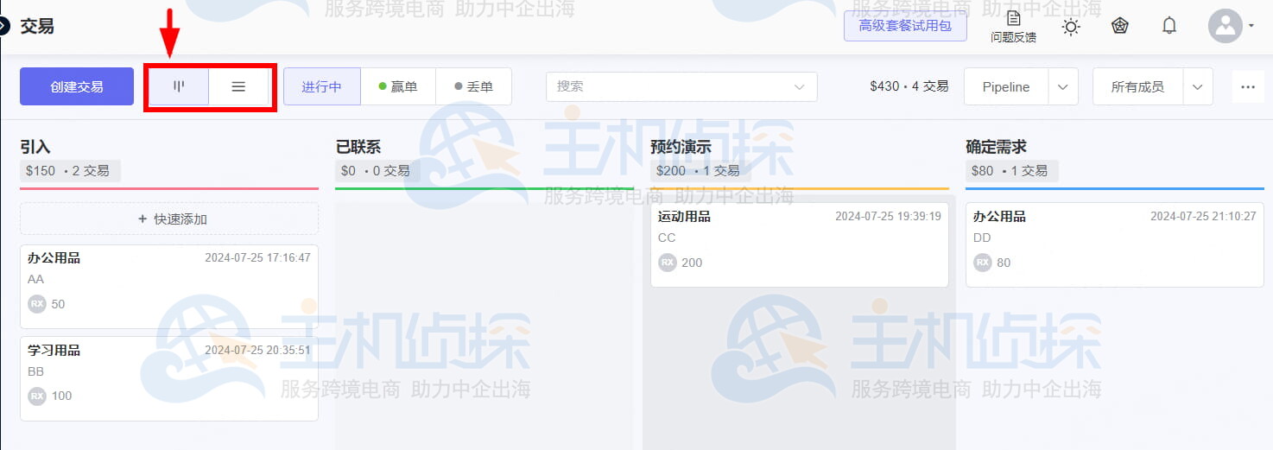
Task: Click the 交易 page title
Action: 37,26
